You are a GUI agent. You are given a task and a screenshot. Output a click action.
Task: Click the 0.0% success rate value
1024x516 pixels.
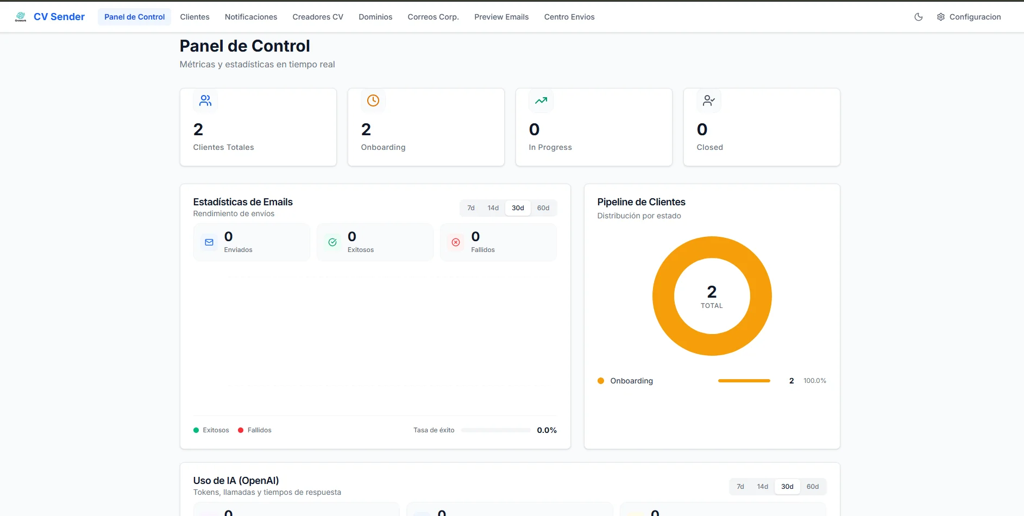pyautogui.click(x=546, y=430)
